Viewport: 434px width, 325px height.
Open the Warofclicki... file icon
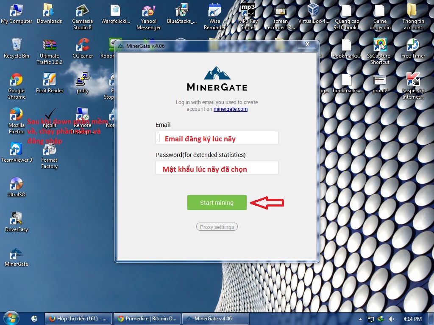click(115, 14)
